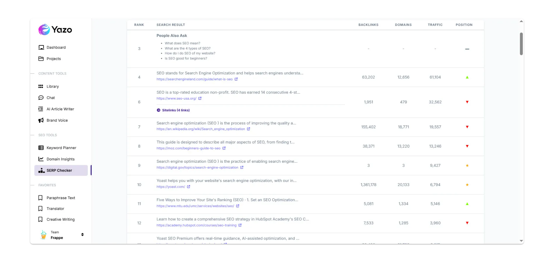Click the Domain Insights chart icon
Image resolution: width=554 pixels, height=262 pixels.
(41, 159)
